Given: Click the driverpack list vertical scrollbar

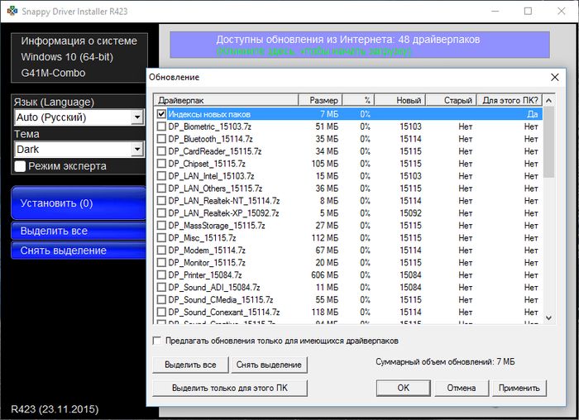Looking at the screenshot, I should click(x=548, y=215).
